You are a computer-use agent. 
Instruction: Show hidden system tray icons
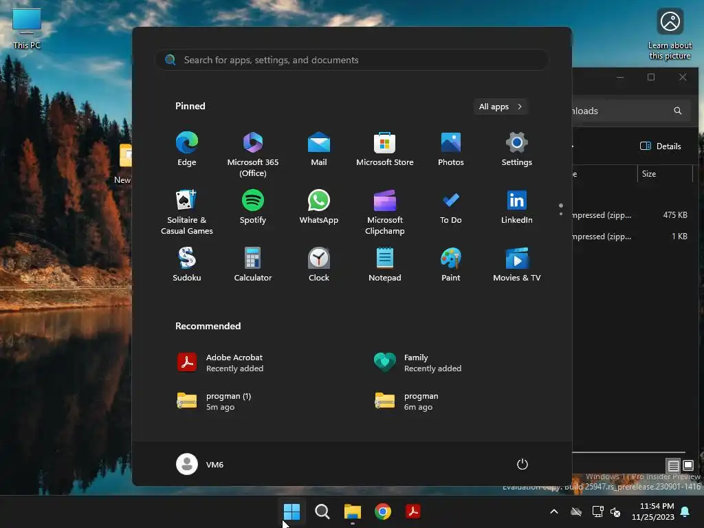554,511
